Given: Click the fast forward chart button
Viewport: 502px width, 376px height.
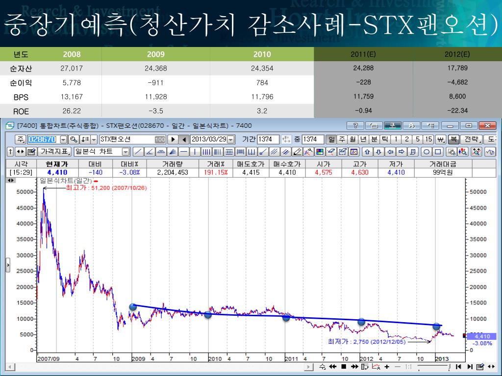Looking at the screenshot, I should coord(354,367).
